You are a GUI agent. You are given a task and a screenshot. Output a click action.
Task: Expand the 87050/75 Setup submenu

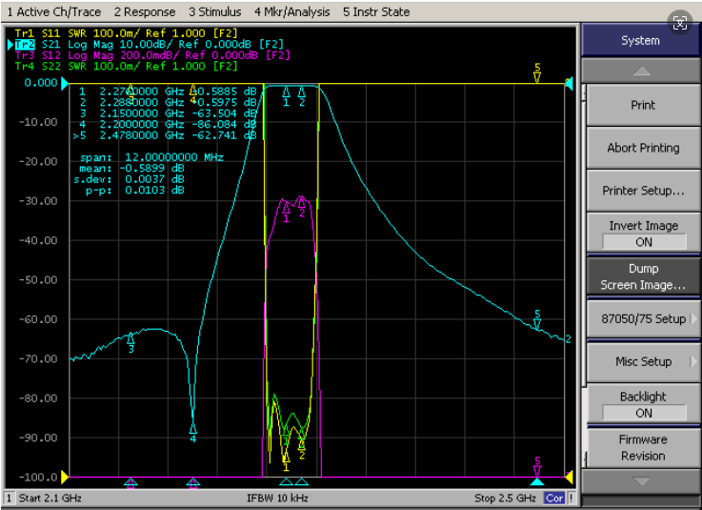pos(643,318)
